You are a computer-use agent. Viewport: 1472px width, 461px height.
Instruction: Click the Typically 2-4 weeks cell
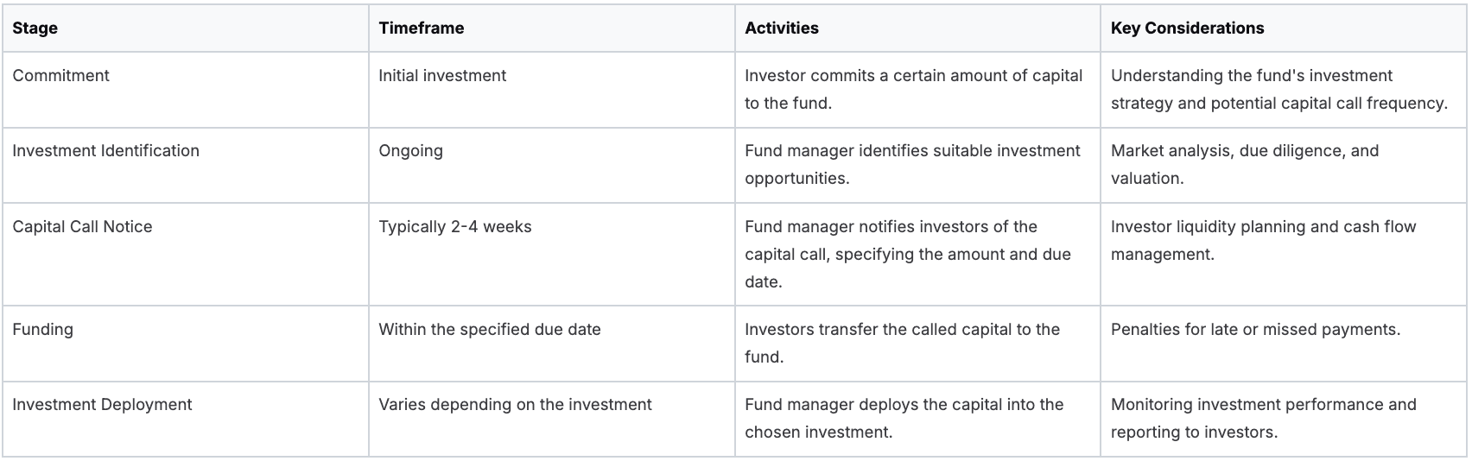[455, 227]
